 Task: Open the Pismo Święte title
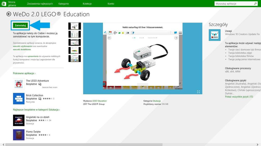(33, 132)
